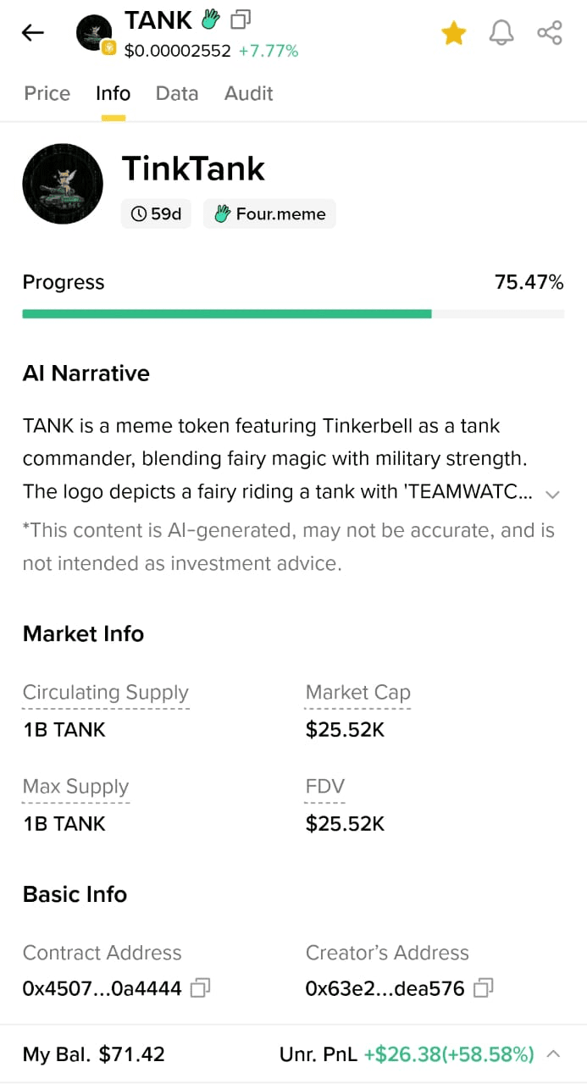587x1084 pixels.
Task: Open the Audit tab
Action: [x=248, y=93]
